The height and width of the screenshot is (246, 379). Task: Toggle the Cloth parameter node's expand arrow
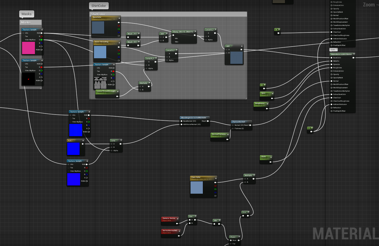click(271, 157)
